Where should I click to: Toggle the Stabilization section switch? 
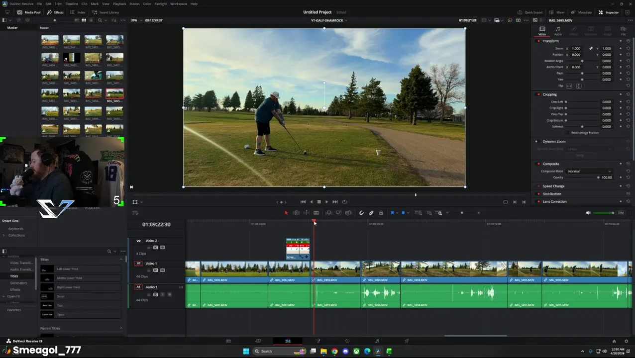click(538, 194)
